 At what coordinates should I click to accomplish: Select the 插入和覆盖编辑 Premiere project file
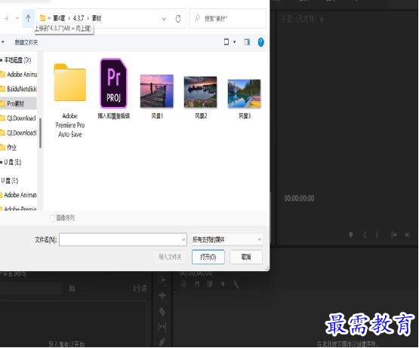(x=113, y=89)
